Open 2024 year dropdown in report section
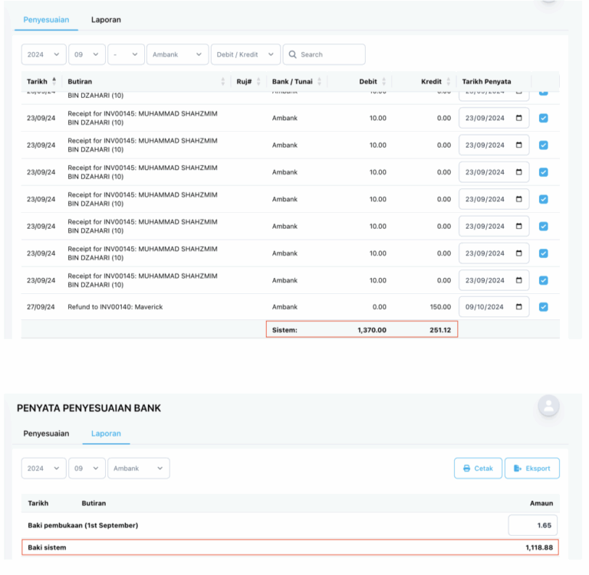The height and width of the screenshot is (575, 589). click(44, 468)
